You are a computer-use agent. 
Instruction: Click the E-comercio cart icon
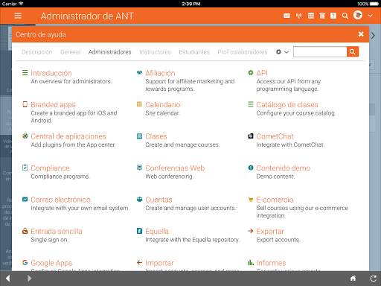(x=251, y=200)
